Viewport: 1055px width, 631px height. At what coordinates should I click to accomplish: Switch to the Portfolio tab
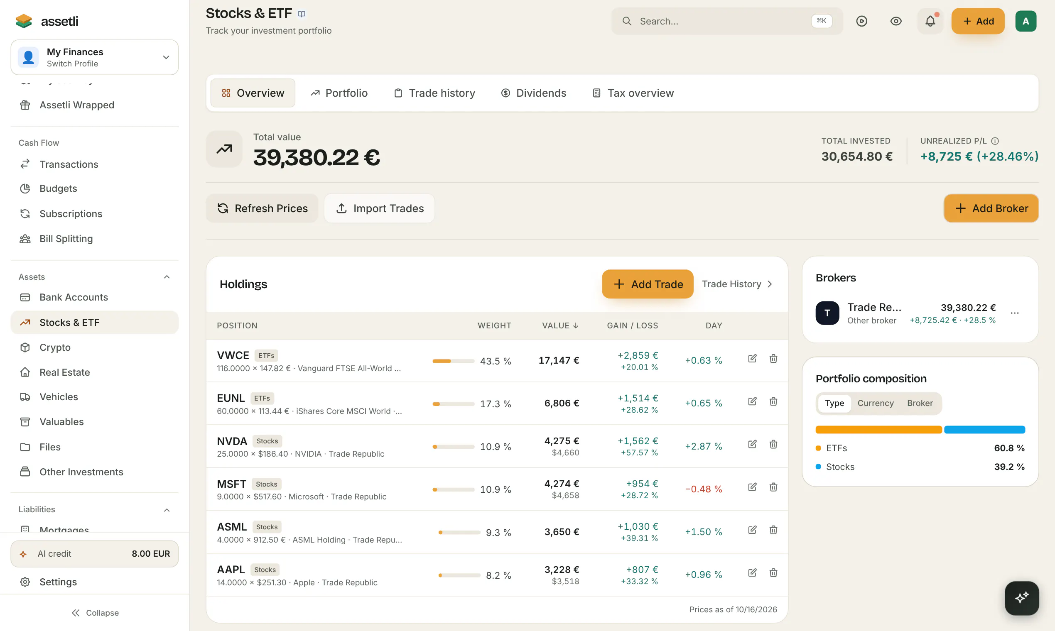pos(339,93)
